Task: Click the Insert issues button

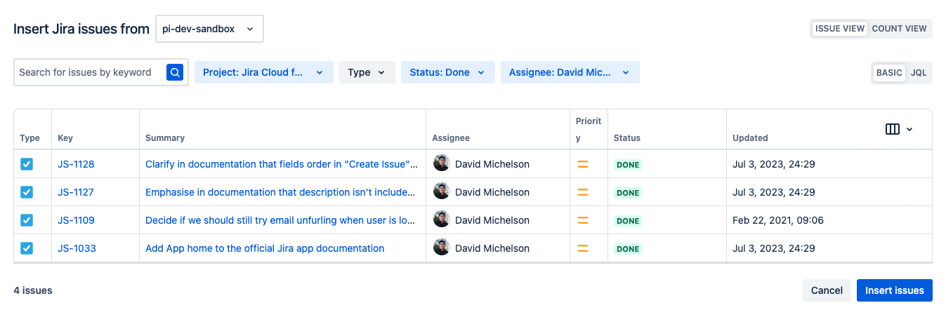Action: 894,290
